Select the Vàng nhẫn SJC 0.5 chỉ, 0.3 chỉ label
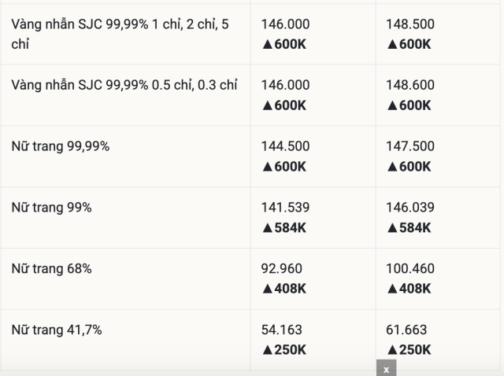504x376 pixels. 124,85
